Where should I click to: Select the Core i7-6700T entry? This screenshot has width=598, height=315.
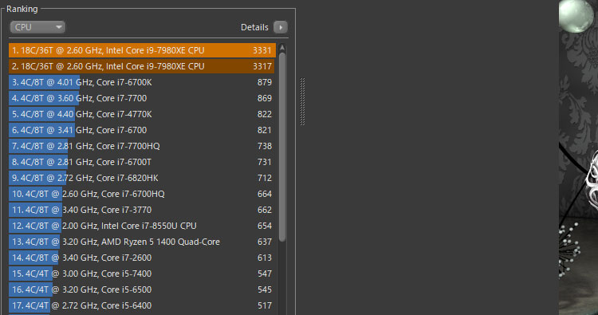click(x=142, y=162)
